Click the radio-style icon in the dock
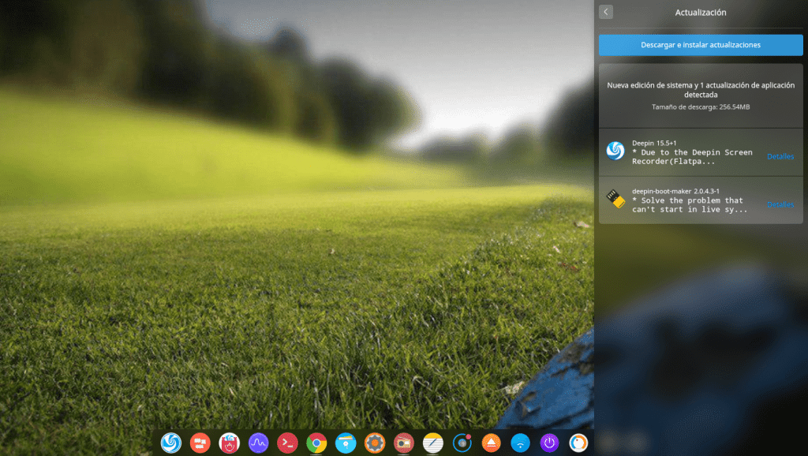This screenshot has height=456, width=808. pos(404,443)
